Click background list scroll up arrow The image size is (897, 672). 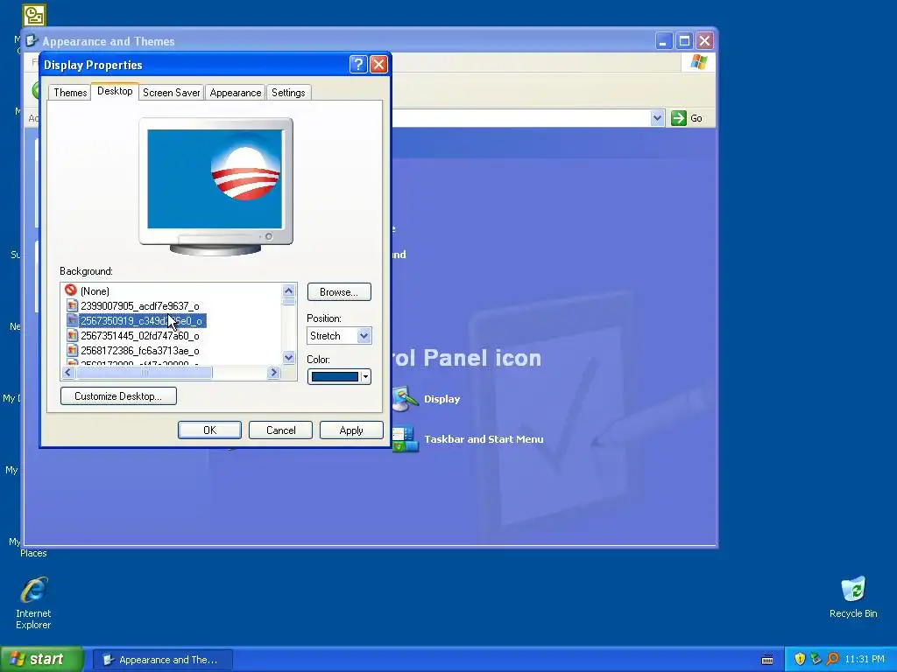pyautogui.click(x=289, y=290)
